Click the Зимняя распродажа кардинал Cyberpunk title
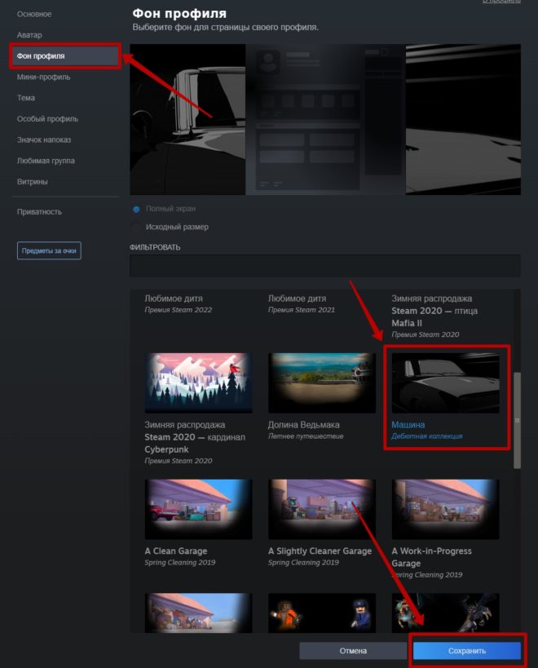 [x=195, y=437]
